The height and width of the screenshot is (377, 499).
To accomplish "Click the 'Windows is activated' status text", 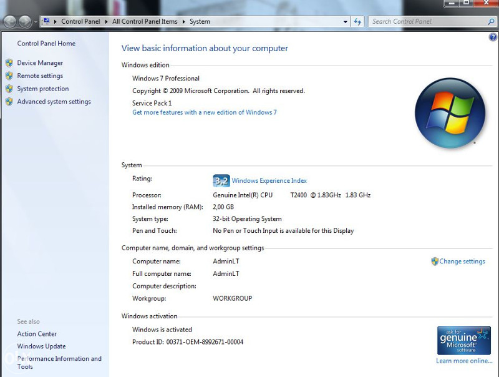I will (x=162, y=330).
